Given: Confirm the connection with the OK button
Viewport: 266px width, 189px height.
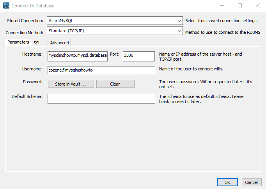Looking at the screenshot, I should 227,182.
